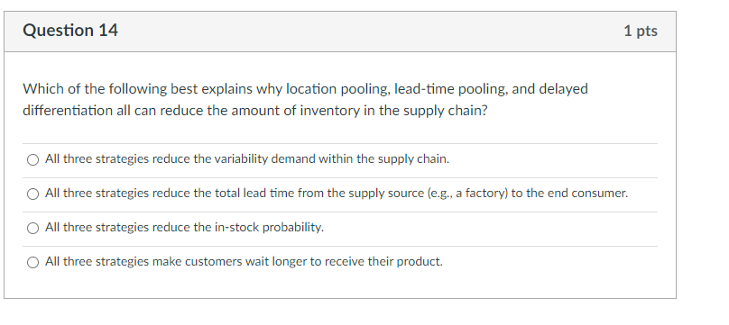This screenshot has height=325, width=729.
Task: Click the word 'delayed' in the question prompt
Action: [x=563, y=89]
